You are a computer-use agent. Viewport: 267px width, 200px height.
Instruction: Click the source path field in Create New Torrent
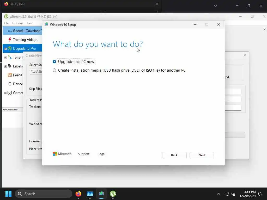pyautogui.click(x=36, y=72)
